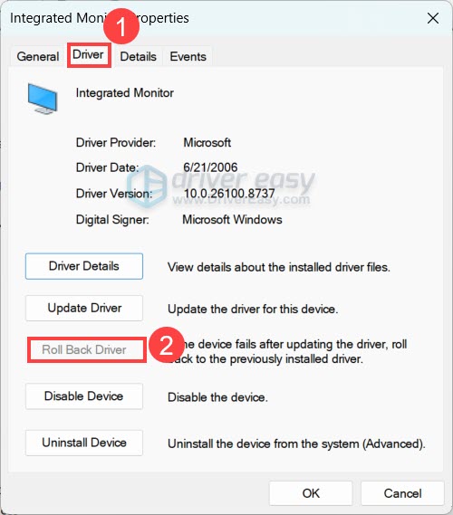Click the 6/21/2006 driver date value
This screenshot has height=515, width=453.
click(x=210, y=167)
